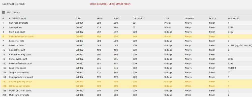Viewport: 252px width, 97px height.
Task: Click the Attributes section card icon
Action: click(4, 12)
